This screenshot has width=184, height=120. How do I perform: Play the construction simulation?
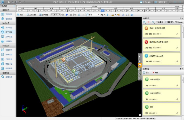click(67, 15)
